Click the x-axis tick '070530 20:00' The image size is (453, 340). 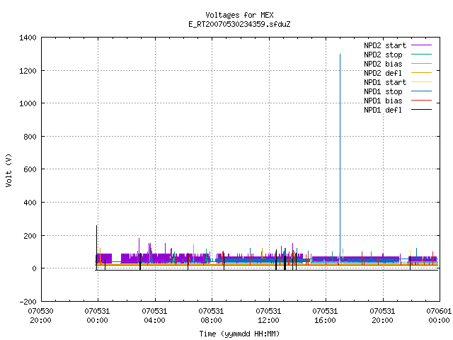[x=41, y=316]
